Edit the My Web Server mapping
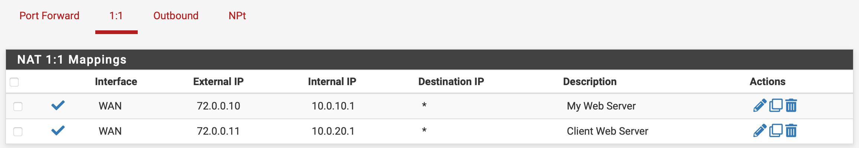 pyautogui.click(x=760, y=105)
